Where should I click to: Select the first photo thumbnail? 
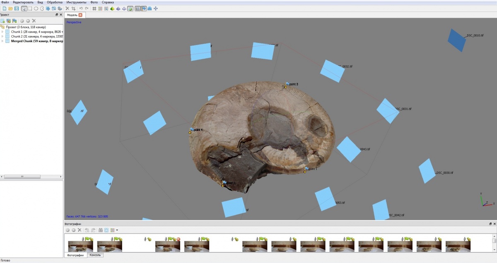[80, 246]
